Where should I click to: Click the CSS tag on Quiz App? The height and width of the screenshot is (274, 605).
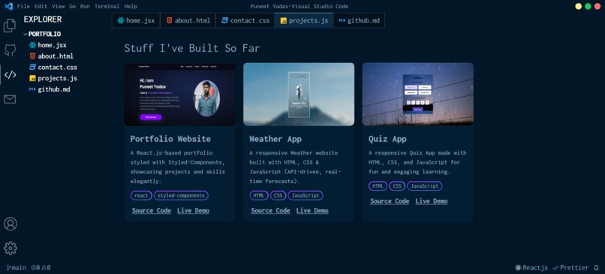[397, 186]
